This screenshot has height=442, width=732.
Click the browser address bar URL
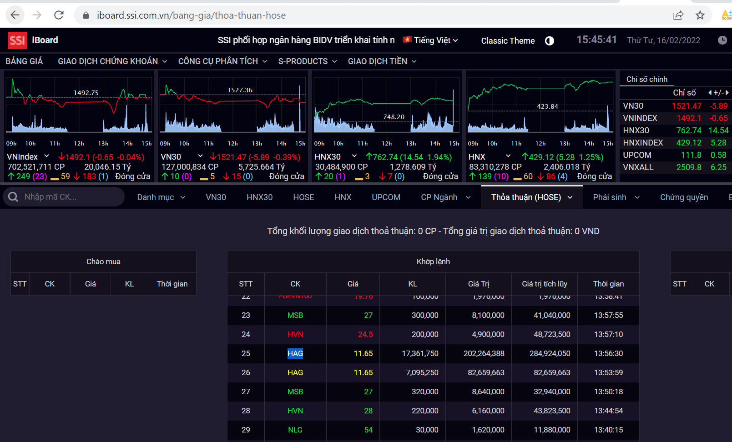click(191, 15)
